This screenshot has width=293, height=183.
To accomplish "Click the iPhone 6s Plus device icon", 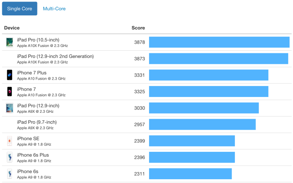I will point(9,157).
